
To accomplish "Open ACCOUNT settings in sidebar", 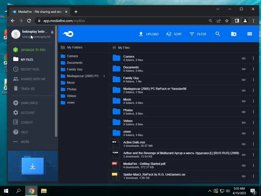I will pyautogui.click(x=24, y=113).
